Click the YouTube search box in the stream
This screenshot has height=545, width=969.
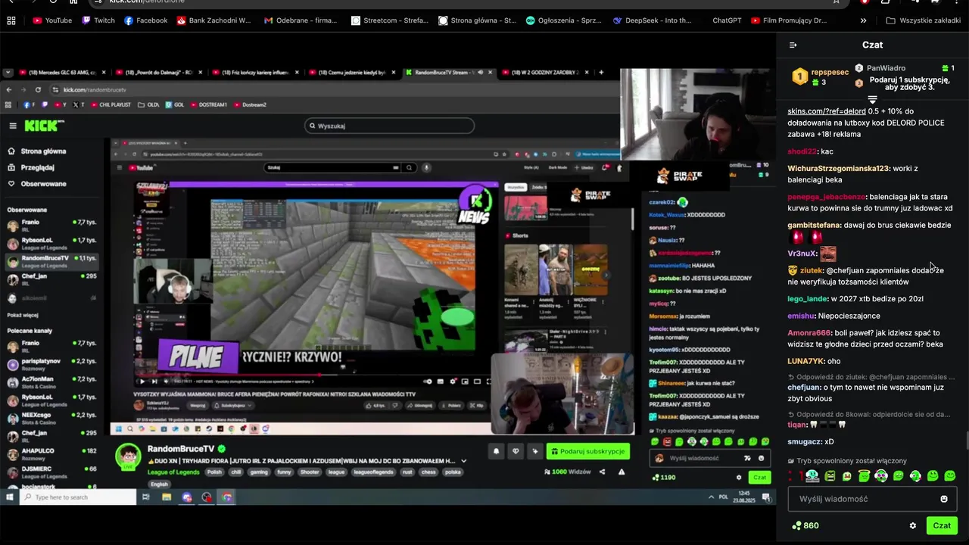point(333,167)
